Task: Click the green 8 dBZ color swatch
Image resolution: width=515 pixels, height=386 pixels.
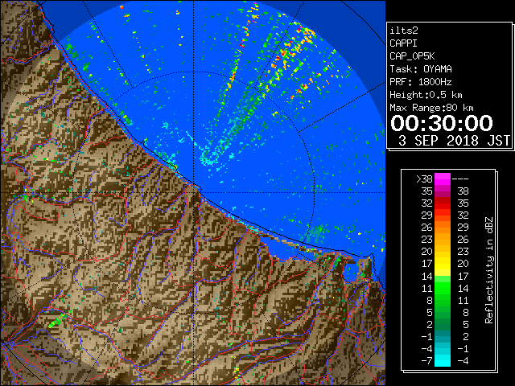Action: 443,300
